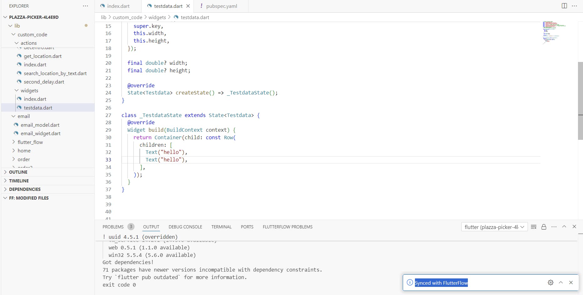
Task: Collapse the FF: MODIFIED FILES section
Action: point(28,198)
